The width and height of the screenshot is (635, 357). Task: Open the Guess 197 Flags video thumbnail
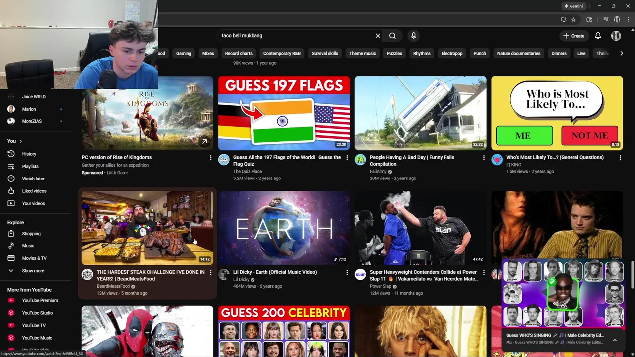[284, 113]
